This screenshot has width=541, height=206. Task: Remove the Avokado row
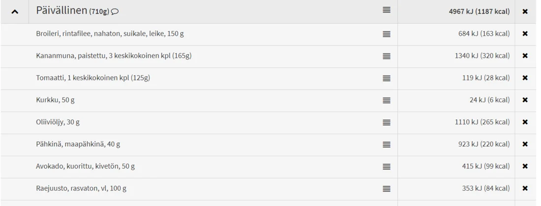point(525,166)
